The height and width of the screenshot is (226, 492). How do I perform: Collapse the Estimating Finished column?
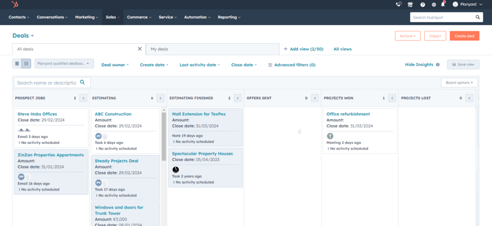tap(237, 98)
